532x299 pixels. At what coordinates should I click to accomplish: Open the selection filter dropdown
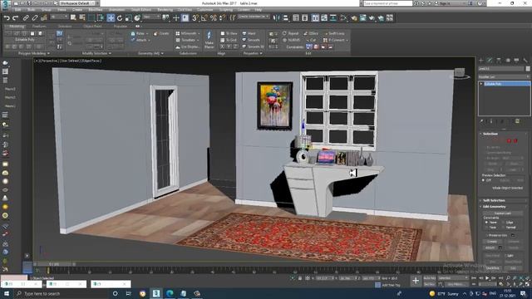[59, 17]
